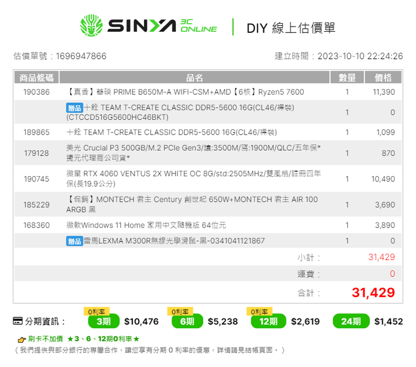Select the 6期 installment button
Screen dimensions: 416x367
point(187,321)
